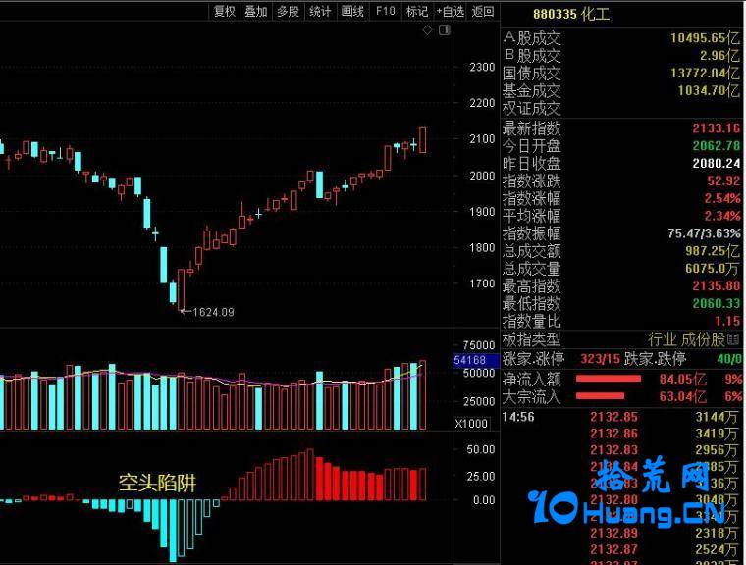
Task: Click 总成交量 value 6075.0万
Action: 713,268
